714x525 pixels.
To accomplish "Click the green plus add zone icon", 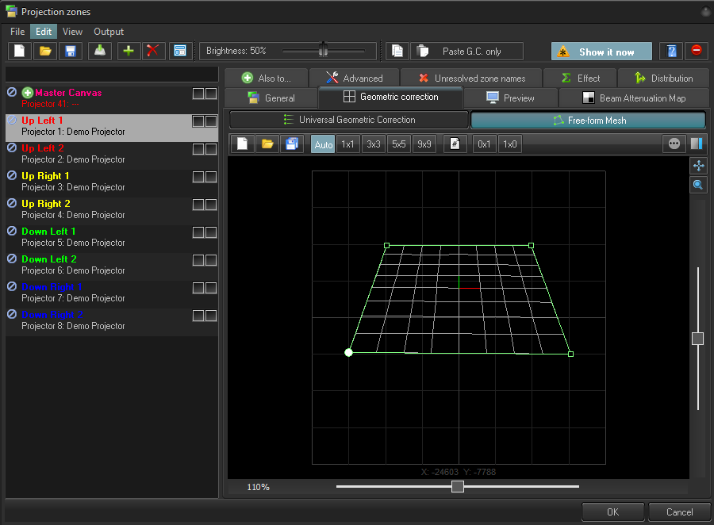I will [128, 51].
